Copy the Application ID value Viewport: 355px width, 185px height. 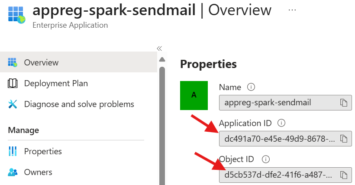coord(343,139)
